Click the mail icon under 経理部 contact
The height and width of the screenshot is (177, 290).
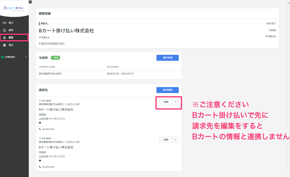(x=40, y=123)
